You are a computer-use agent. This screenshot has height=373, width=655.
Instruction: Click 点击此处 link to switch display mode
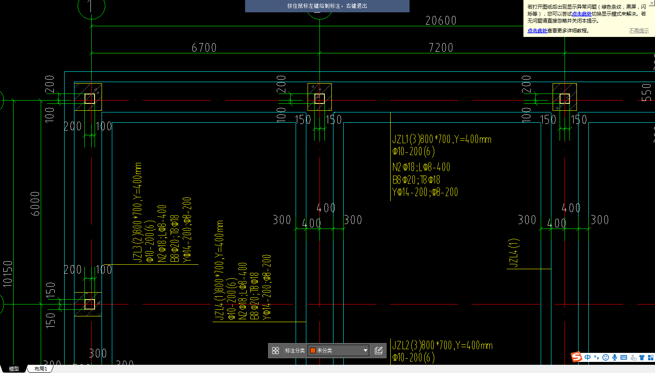coord(582,14)
